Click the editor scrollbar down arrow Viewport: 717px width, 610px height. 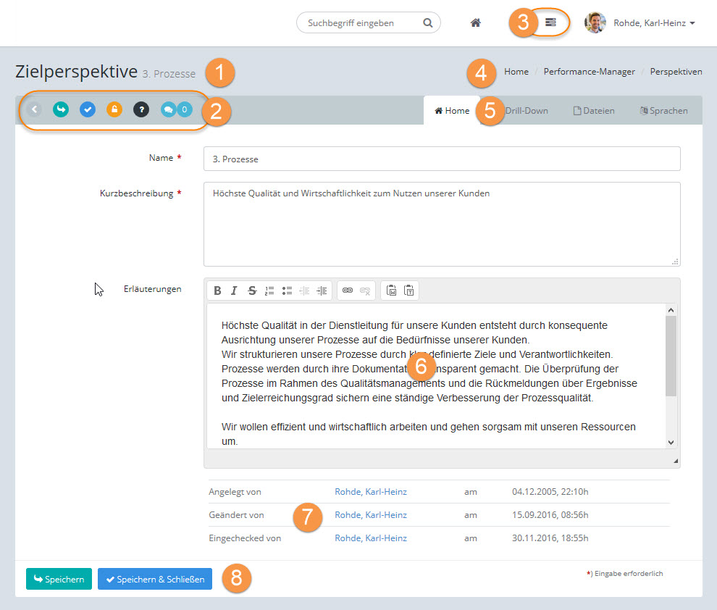(671, 442)
